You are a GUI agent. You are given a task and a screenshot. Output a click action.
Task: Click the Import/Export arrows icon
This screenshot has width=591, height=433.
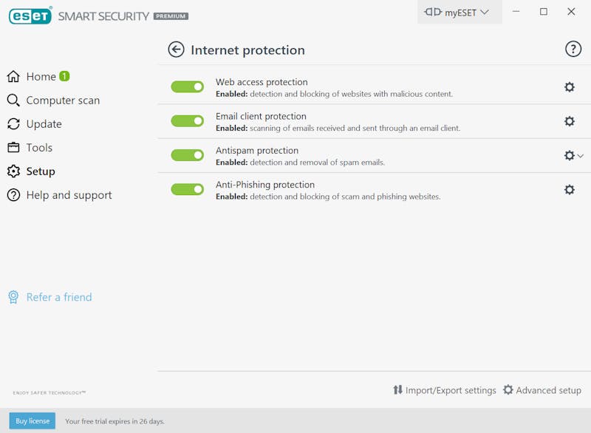[x=397, y=390]
